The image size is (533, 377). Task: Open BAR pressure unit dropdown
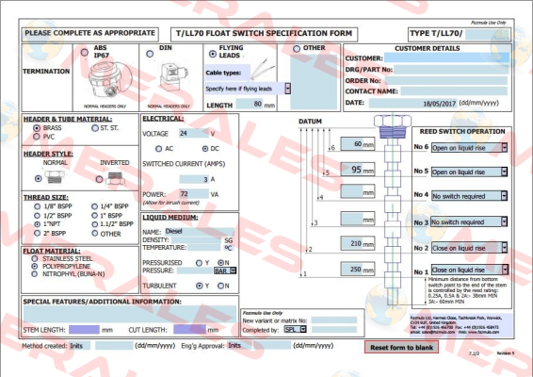point(233,270)
